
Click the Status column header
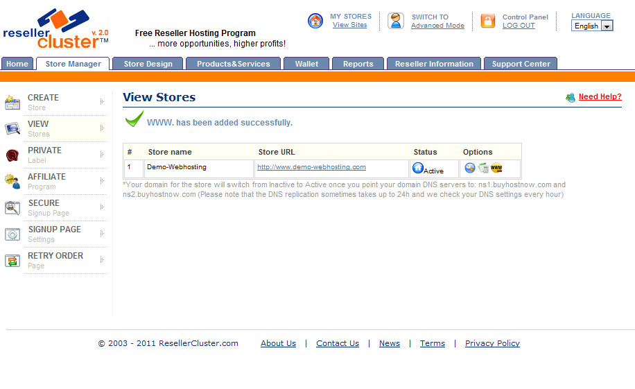click(x=425, y=152)
